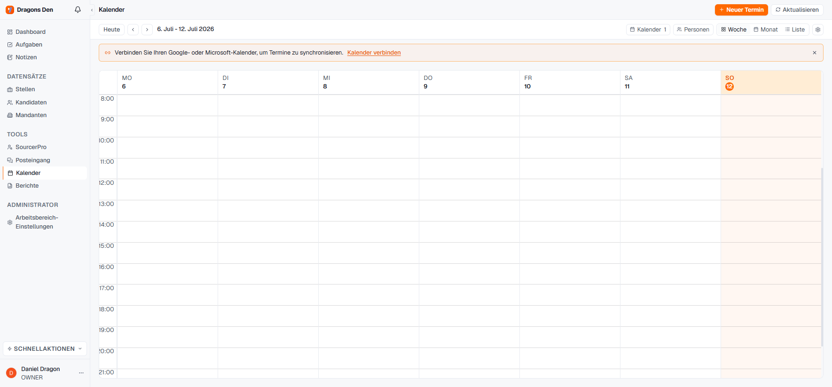Open the SourcerPro tool
The height and width of the screenshot is (387, 832).
pos(45,147)
